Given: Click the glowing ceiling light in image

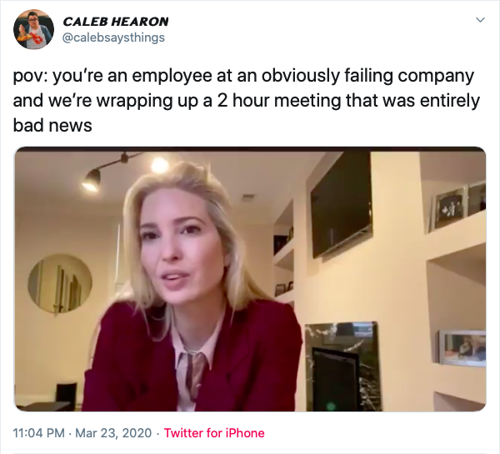Looking at the screenshot, I should tap(159, 165).
